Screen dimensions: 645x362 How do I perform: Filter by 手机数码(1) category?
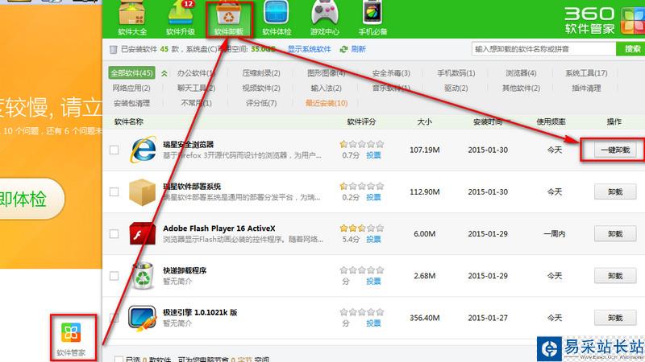pyautogui.click(x=456, y=73)
